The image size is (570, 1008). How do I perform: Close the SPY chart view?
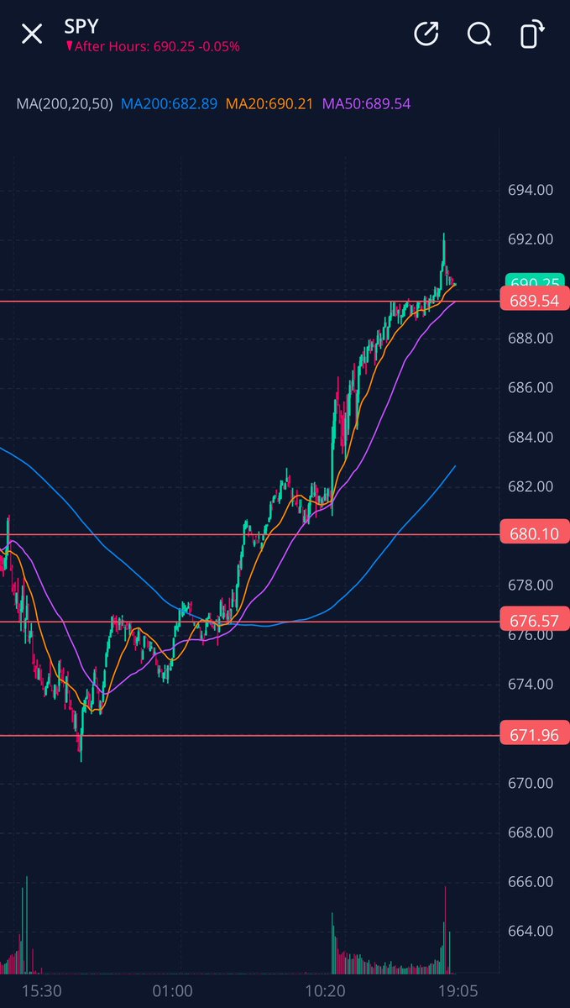32,34
